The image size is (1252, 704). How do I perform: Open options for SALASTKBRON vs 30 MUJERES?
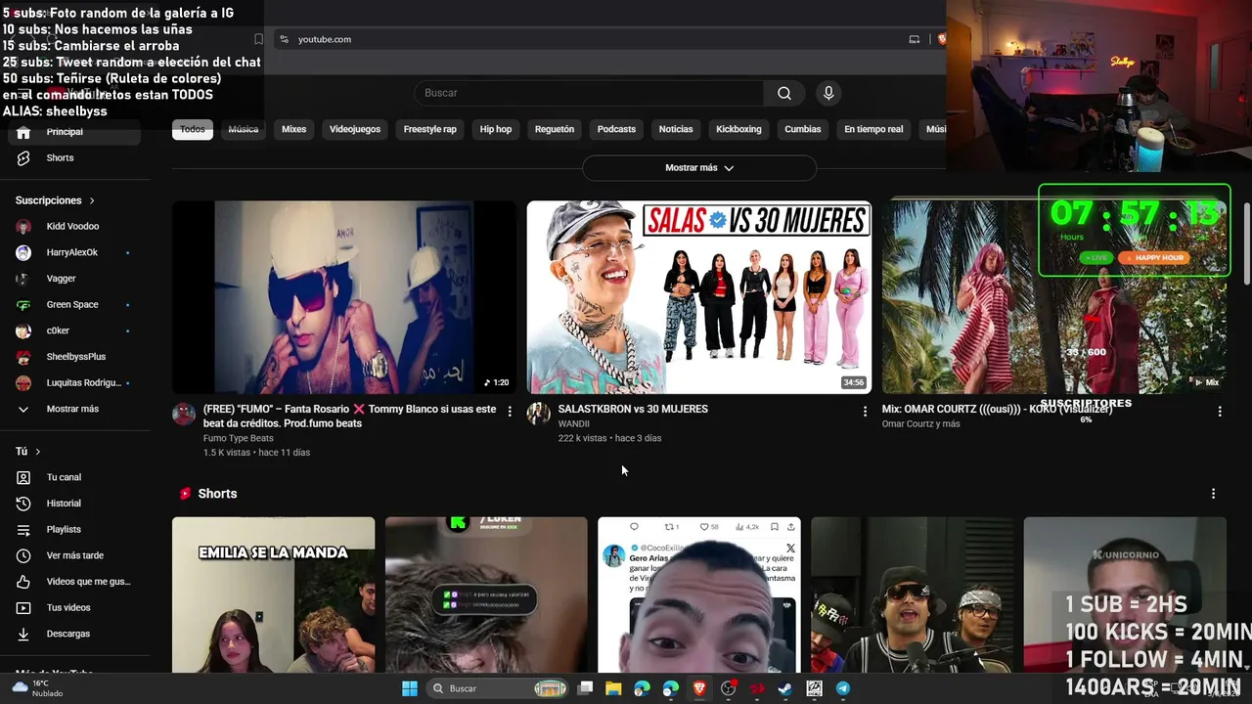point(865,412)
